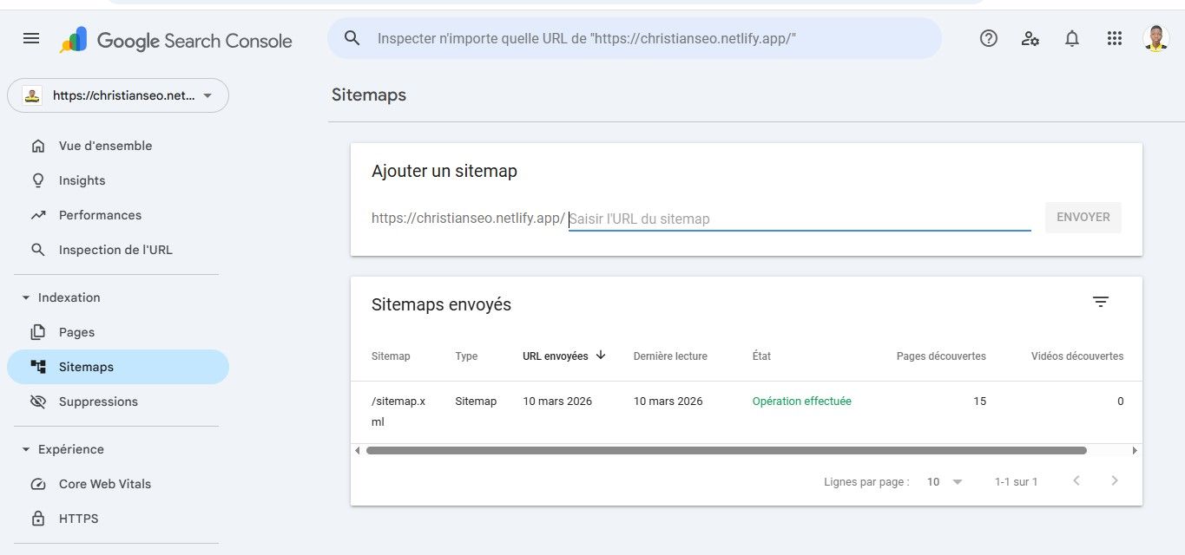Collapse the Expérience section

pyautogui.click(x=26, y=449)
